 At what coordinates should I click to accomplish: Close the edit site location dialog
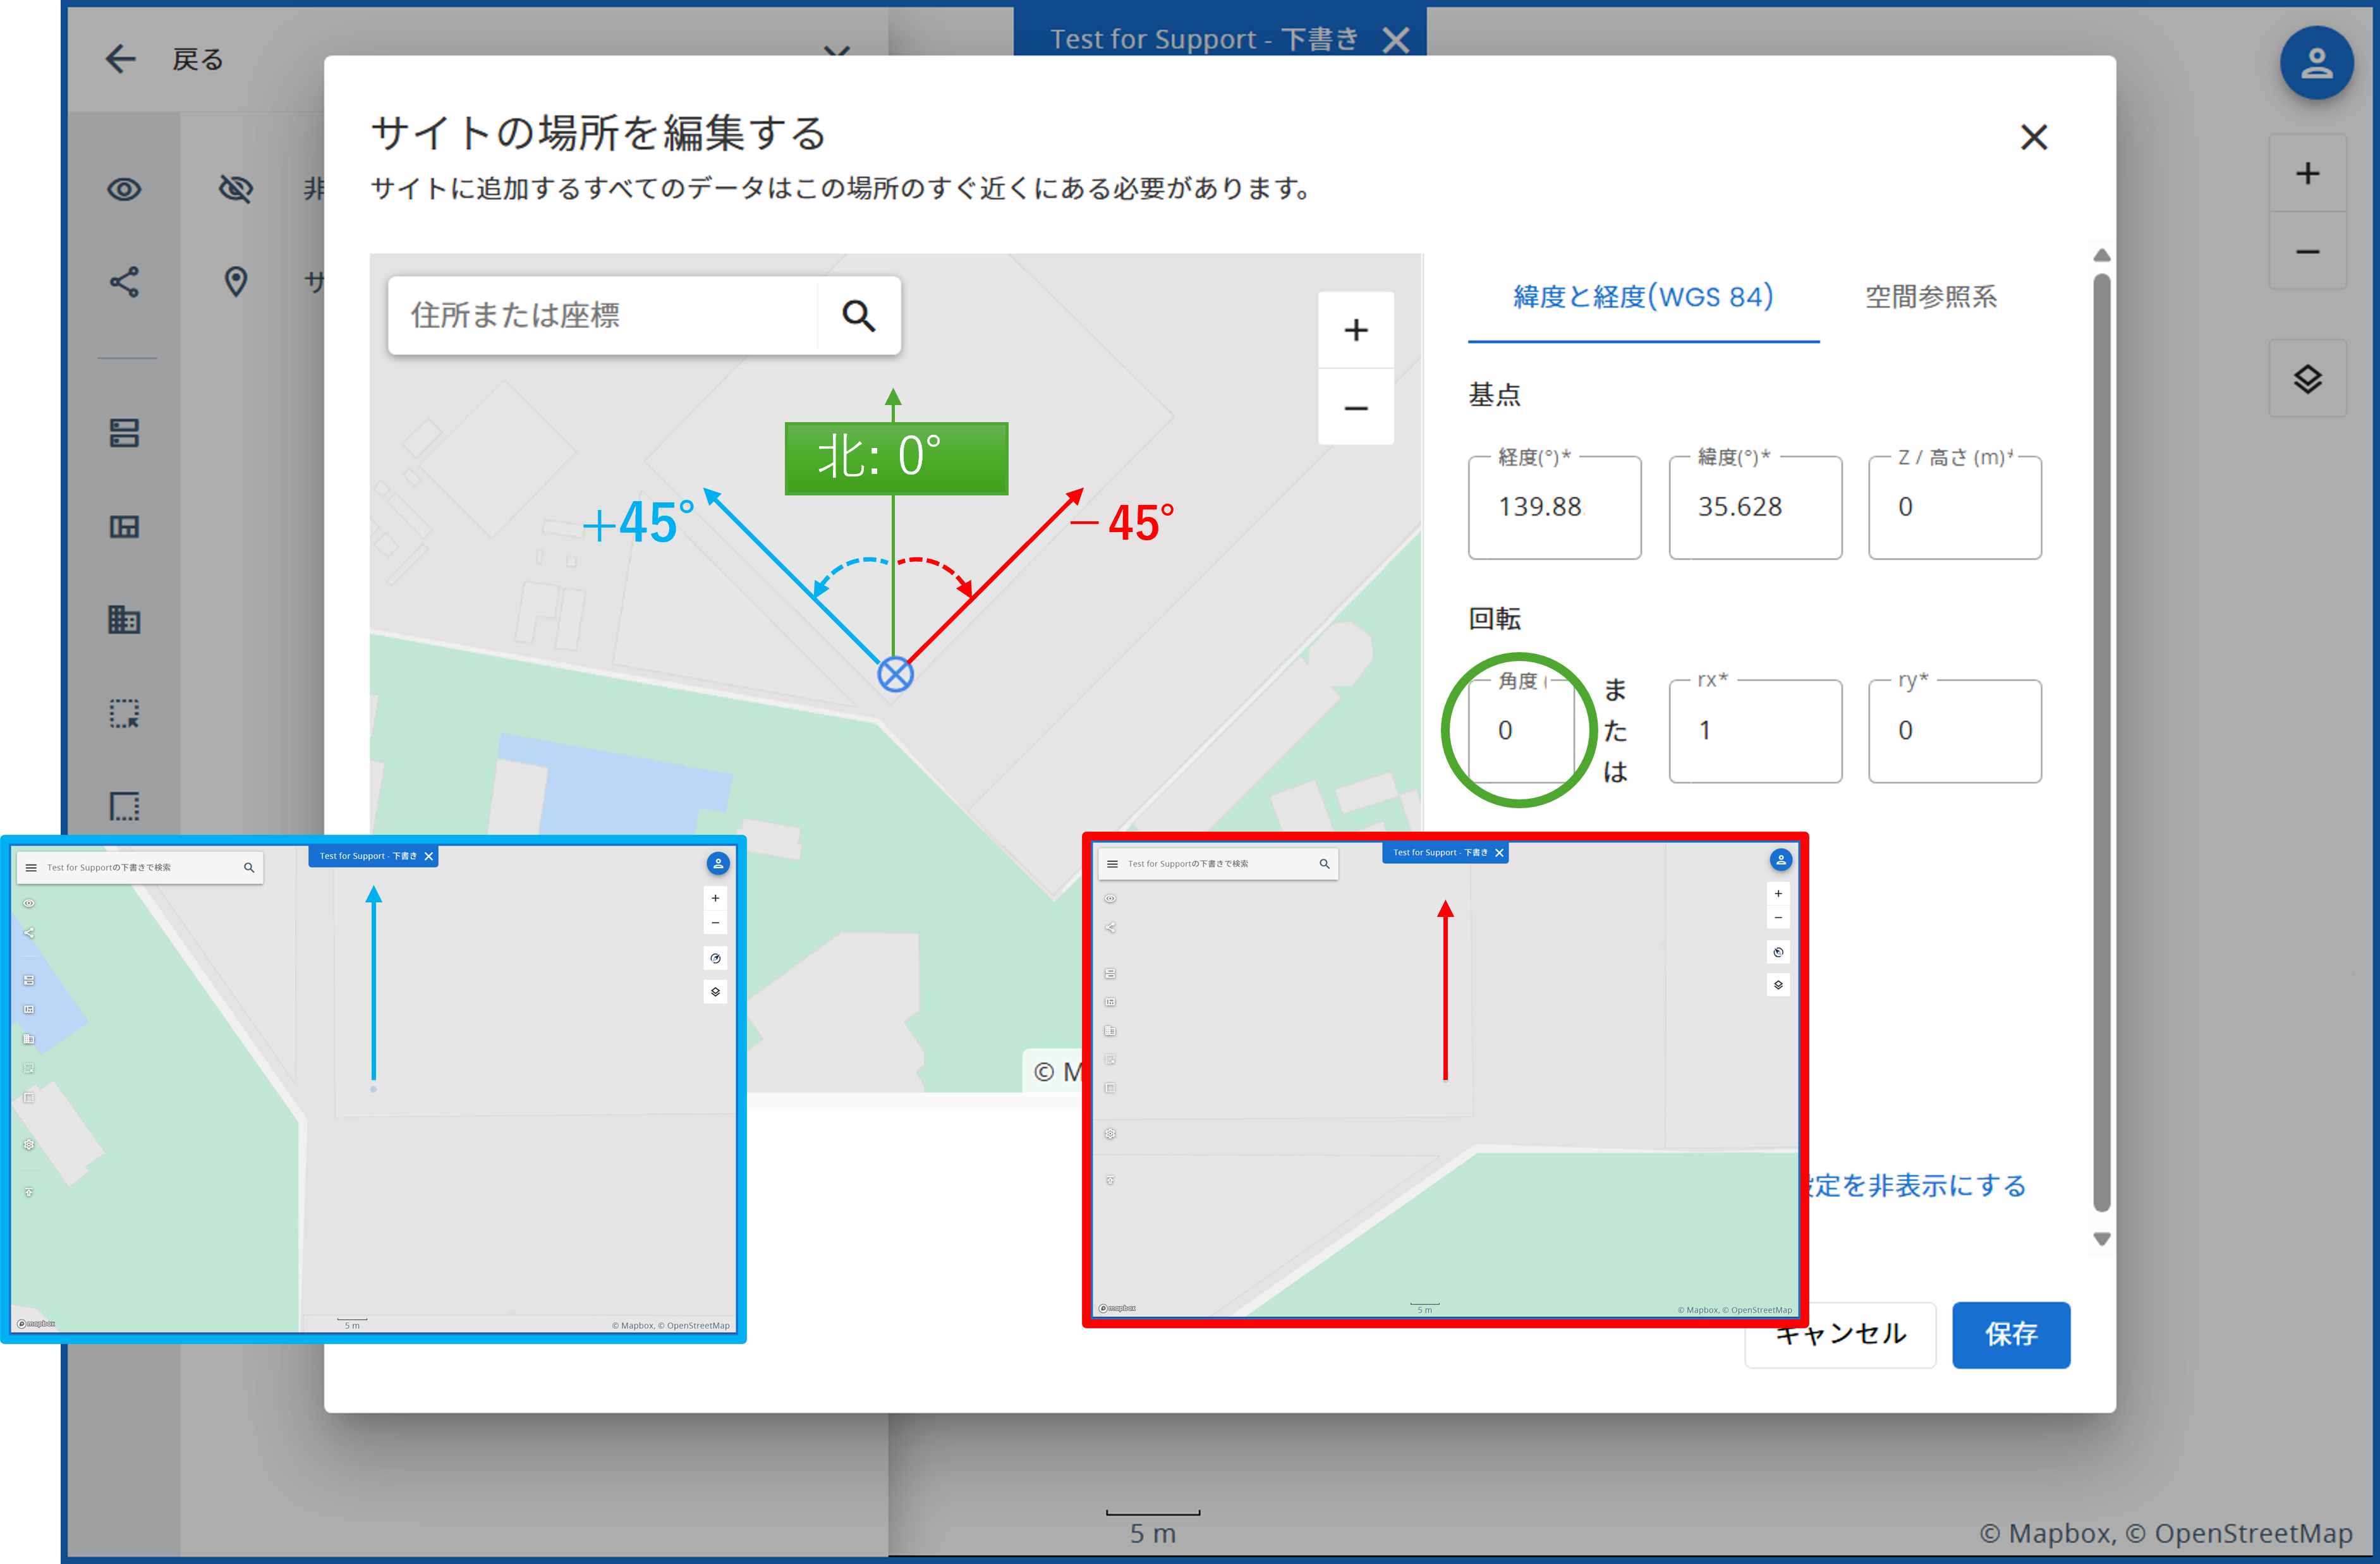click(2033, 137)
